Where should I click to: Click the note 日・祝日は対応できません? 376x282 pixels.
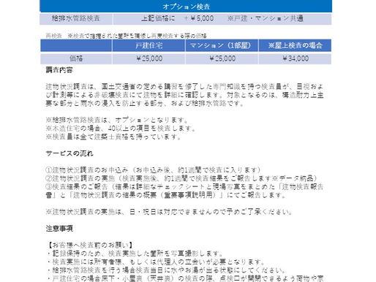coord(169,212)
